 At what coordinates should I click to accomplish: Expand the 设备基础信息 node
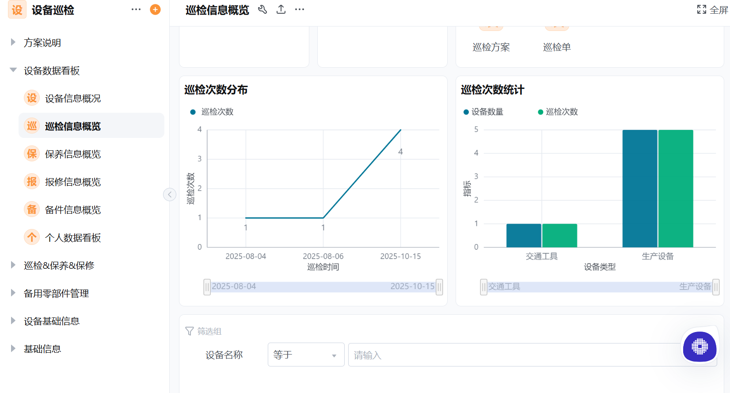point(13,321)
